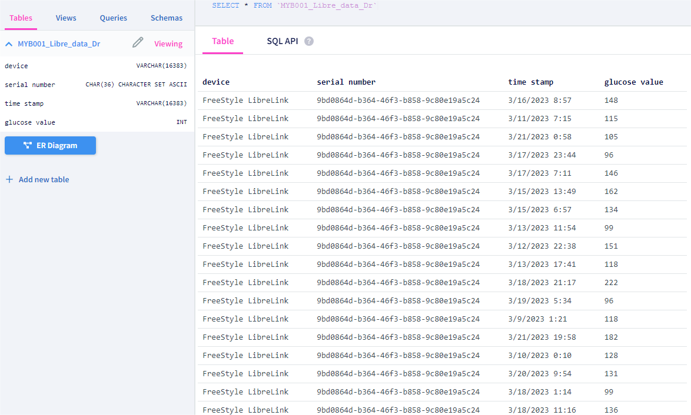Screen dimensions: 691x415
Task: Click the device column header in results
Action: [216, 82]
